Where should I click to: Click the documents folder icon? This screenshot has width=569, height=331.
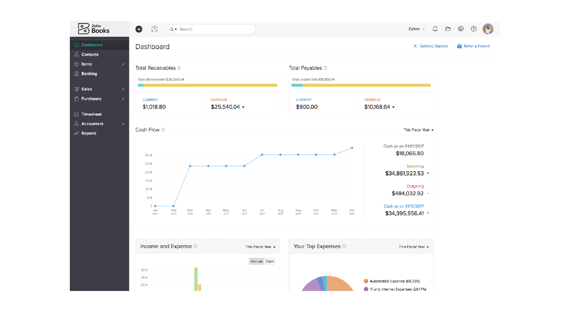click(x=448, y=28)
